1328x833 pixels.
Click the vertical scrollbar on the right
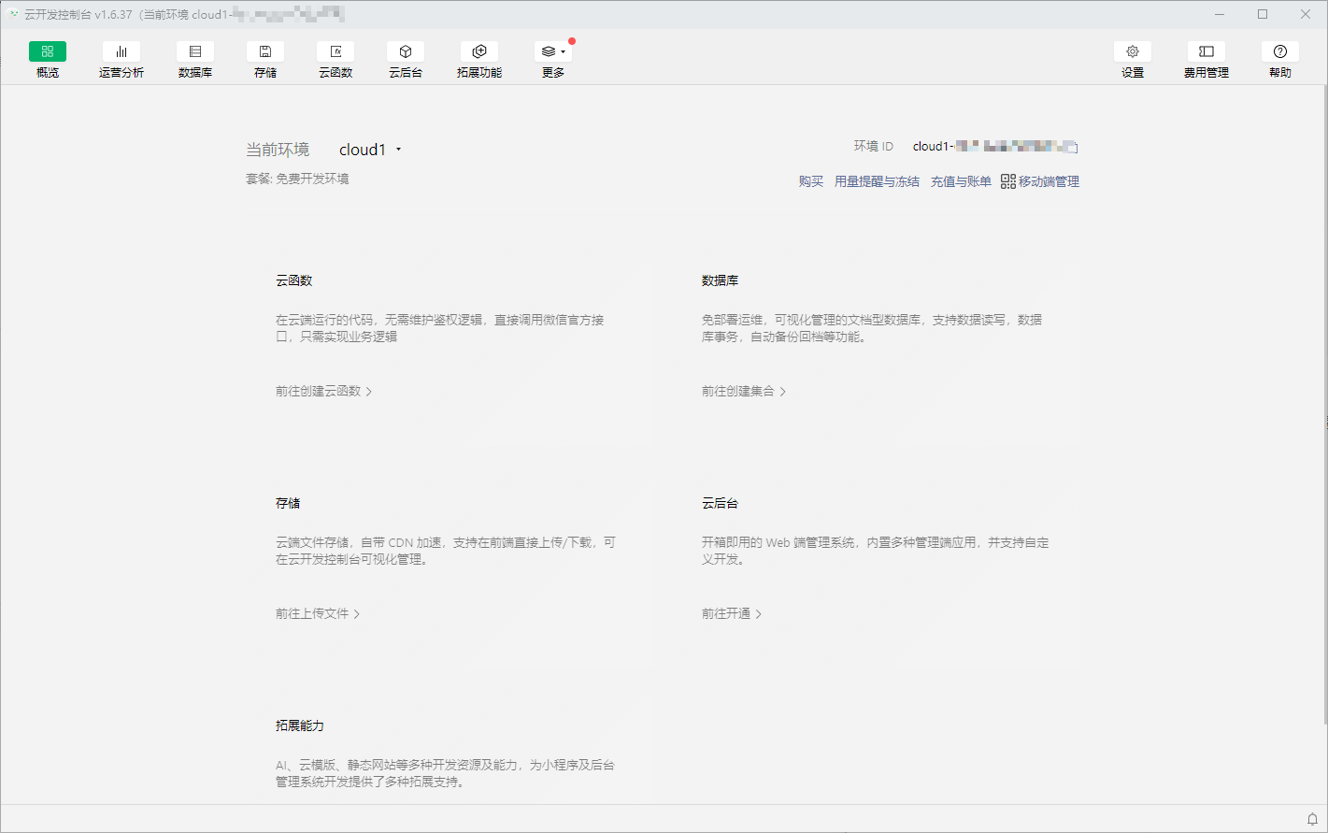tap(1324, 406)
